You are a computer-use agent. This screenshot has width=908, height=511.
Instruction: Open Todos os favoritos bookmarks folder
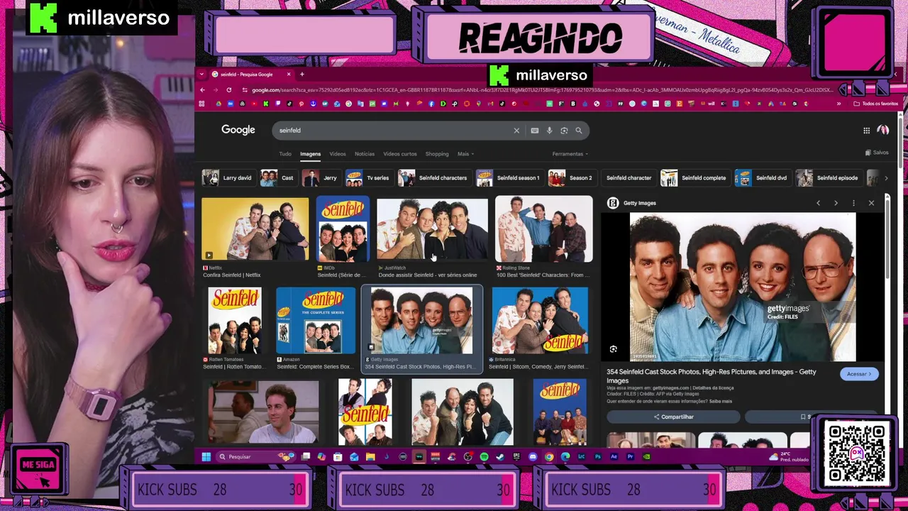pos(875,104)
